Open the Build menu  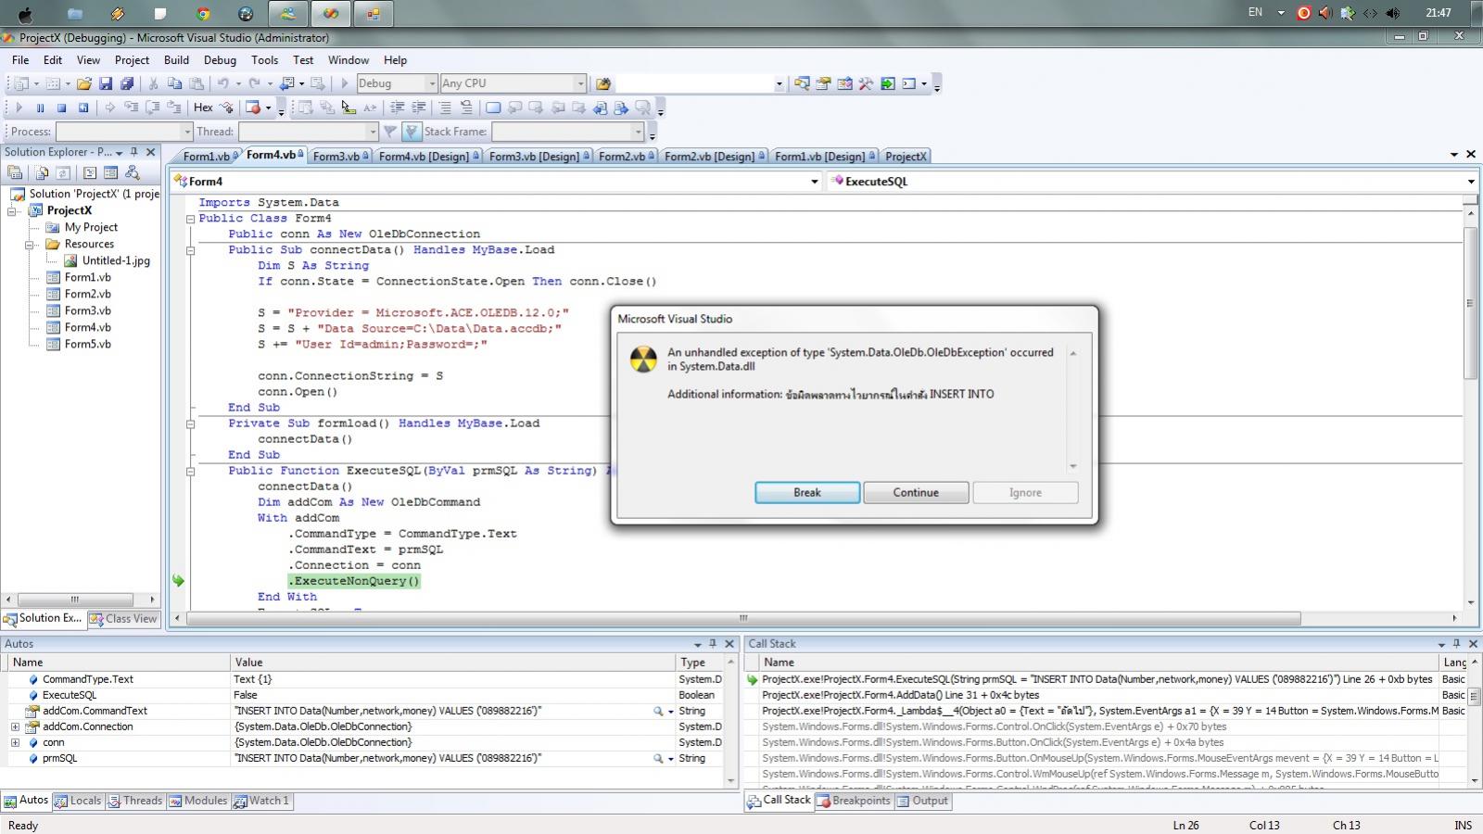(176, 60)
